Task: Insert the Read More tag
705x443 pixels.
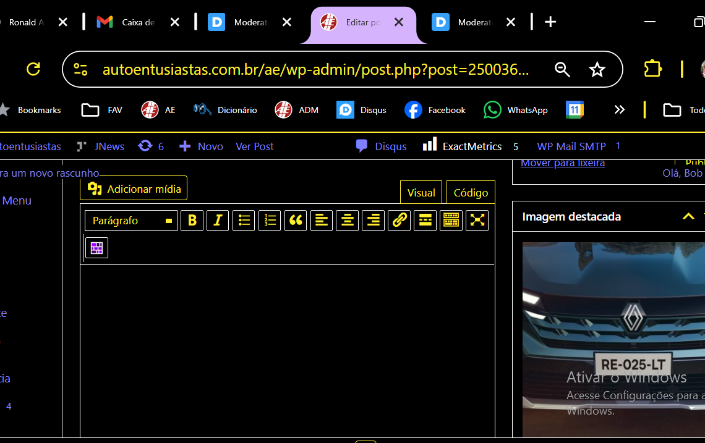Action: (425, 221)
